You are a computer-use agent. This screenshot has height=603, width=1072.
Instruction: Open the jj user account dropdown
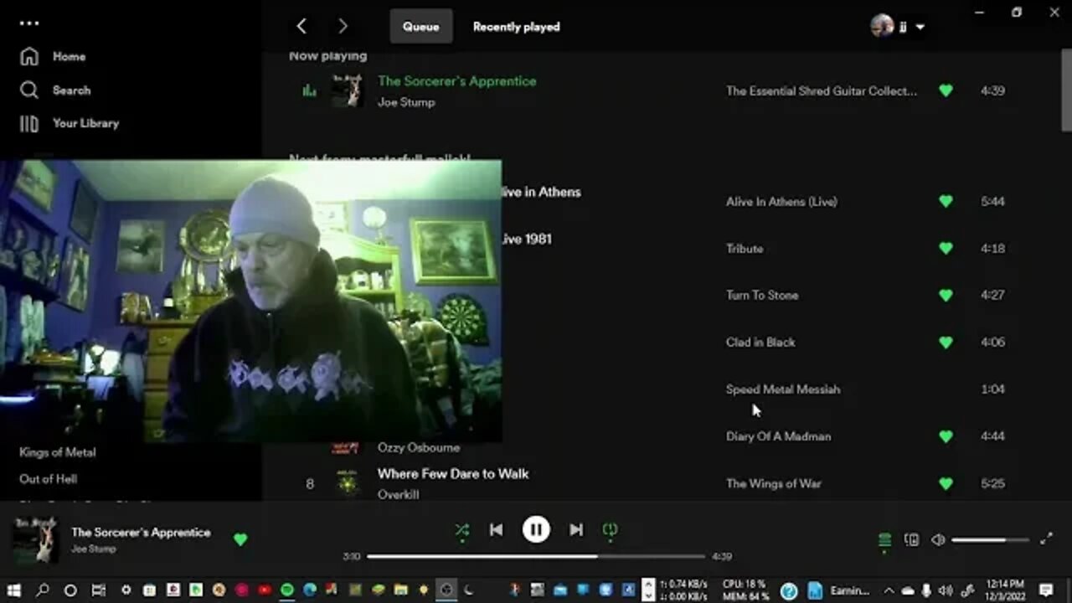pos(898,27)
